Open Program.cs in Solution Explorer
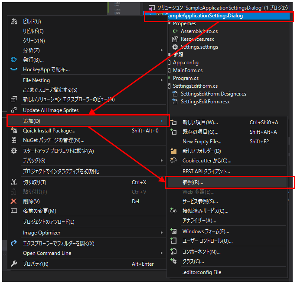This screenshot has width=297, height=284. click(x=186, y=78)
